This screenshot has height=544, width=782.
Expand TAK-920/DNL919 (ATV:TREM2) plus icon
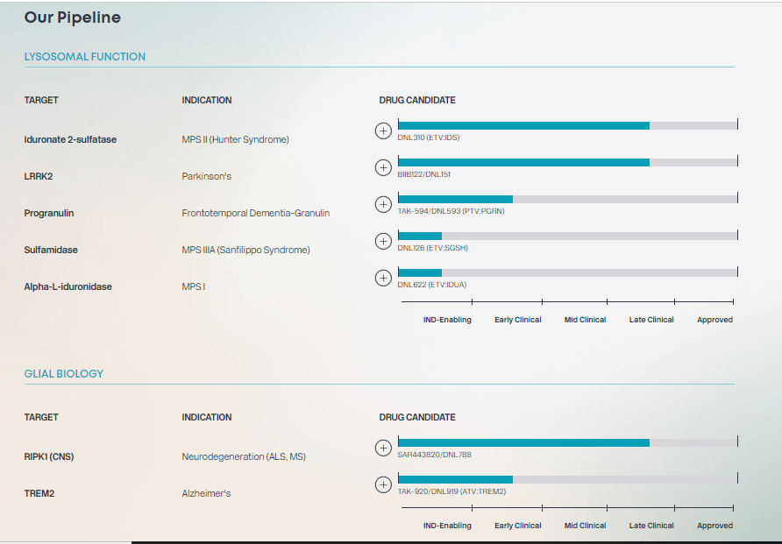(383, 484)
